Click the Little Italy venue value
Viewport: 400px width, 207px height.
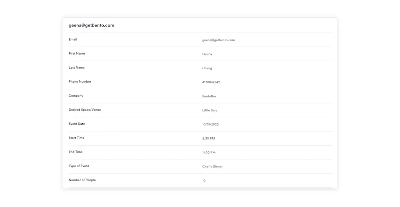tap(210, 110)
